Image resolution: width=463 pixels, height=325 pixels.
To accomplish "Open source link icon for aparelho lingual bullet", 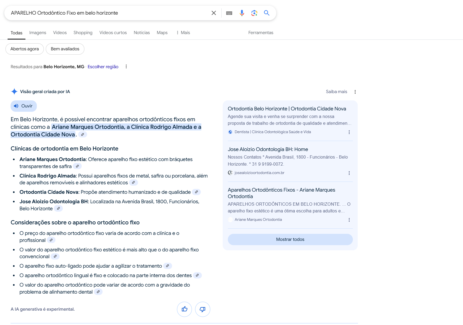I will (197, 275).
